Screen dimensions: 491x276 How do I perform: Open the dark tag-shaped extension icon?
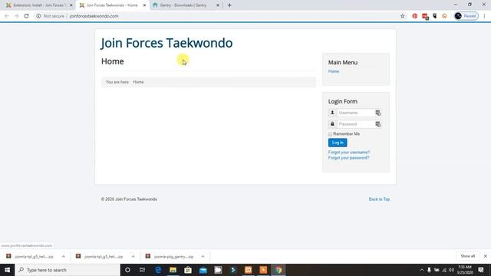(435, 16)
